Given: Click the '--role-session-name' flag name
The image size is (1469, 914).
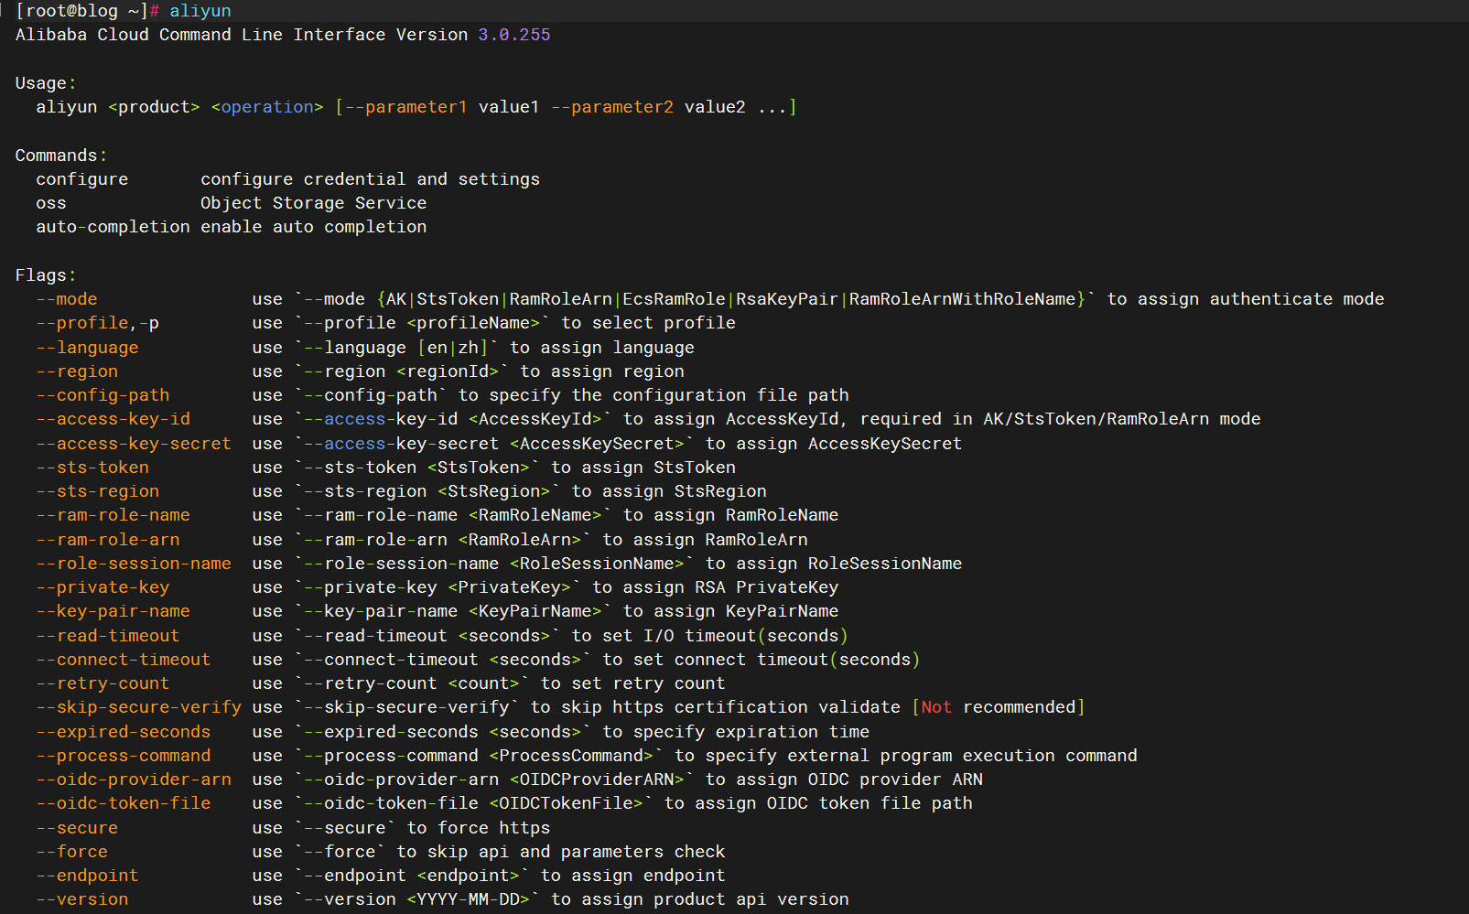Looking at the screenshot, I should 134,564.
